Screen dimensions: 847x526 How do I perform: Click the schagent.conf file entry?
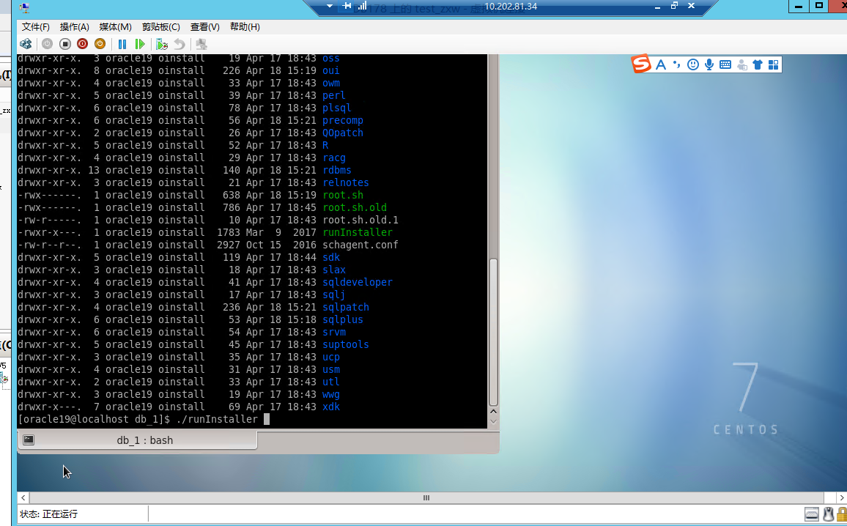point(360,245)
